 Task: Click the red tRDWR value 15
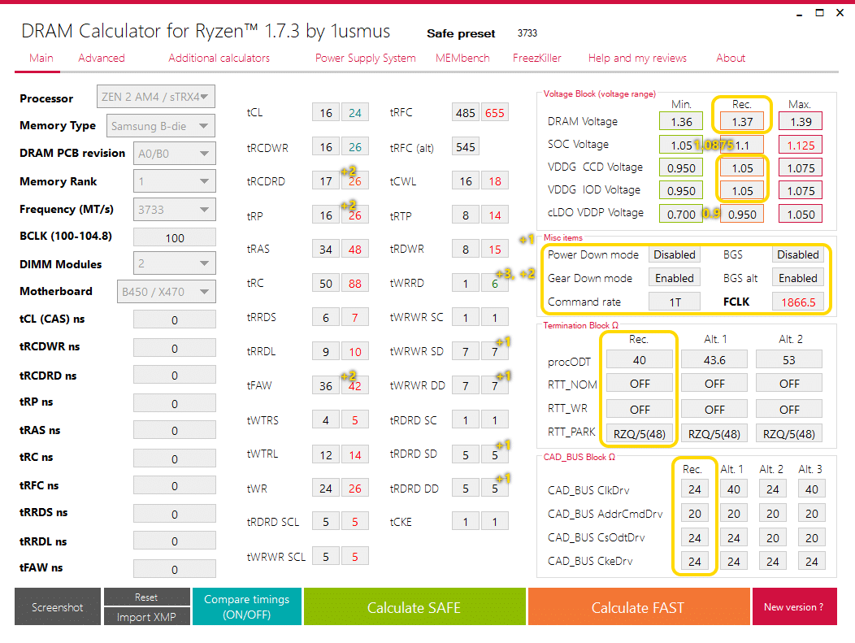click(495, 249)
